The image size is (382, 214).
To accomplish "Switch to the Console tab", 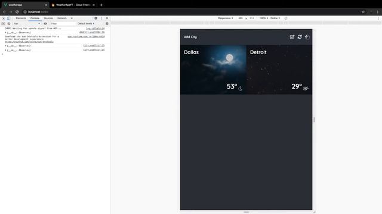I will (x=35, y=18).
